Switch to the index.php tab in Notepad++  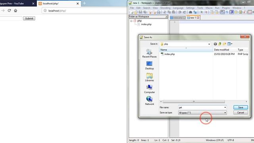178,17
